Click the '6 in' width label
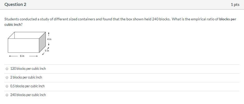 (x=22, y=56)
